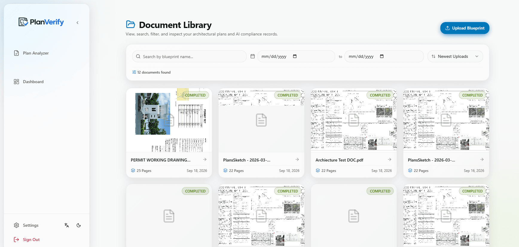The height and width of the screenshot is (247, 519).
Task: Click the Settings gear icon
Action: pyautogui.click(x=16, y=225)
